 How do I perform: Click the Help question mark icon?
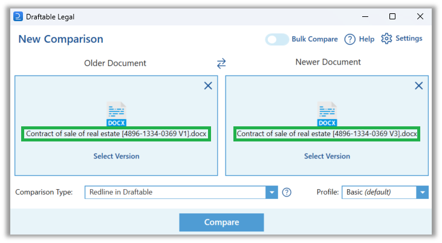click(x=350, y=39)
